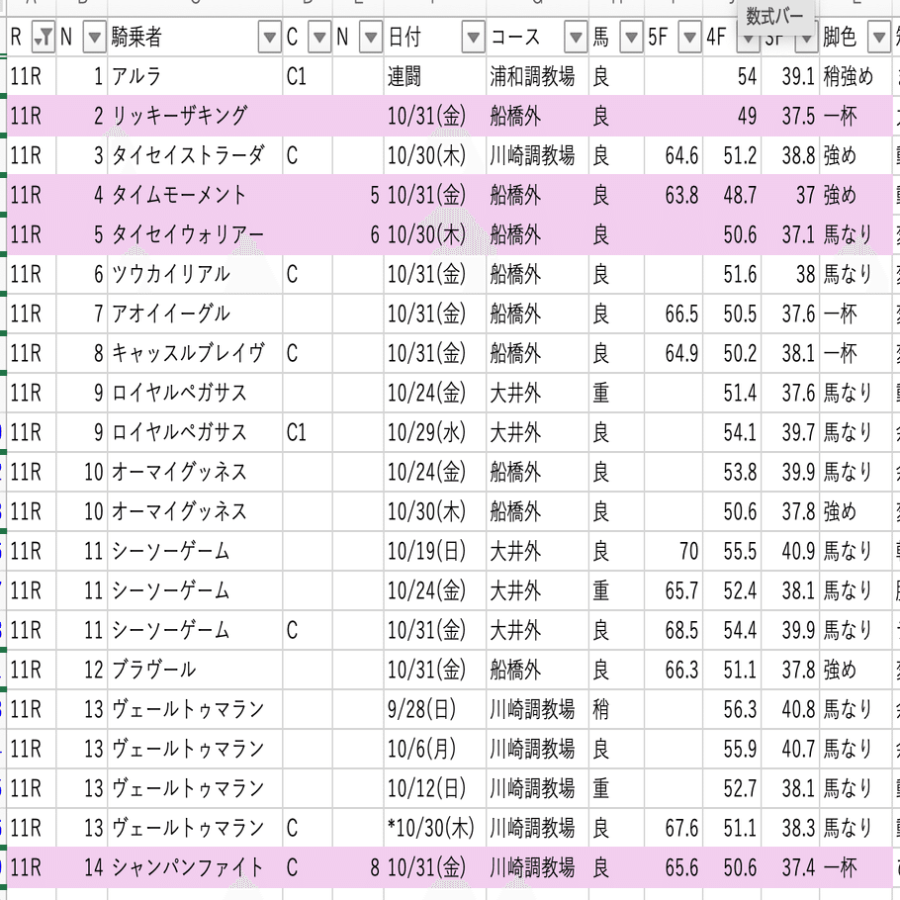The image size is (900, 900).
Task: Select the cell with rider アルラ
Action: point(195,76)
